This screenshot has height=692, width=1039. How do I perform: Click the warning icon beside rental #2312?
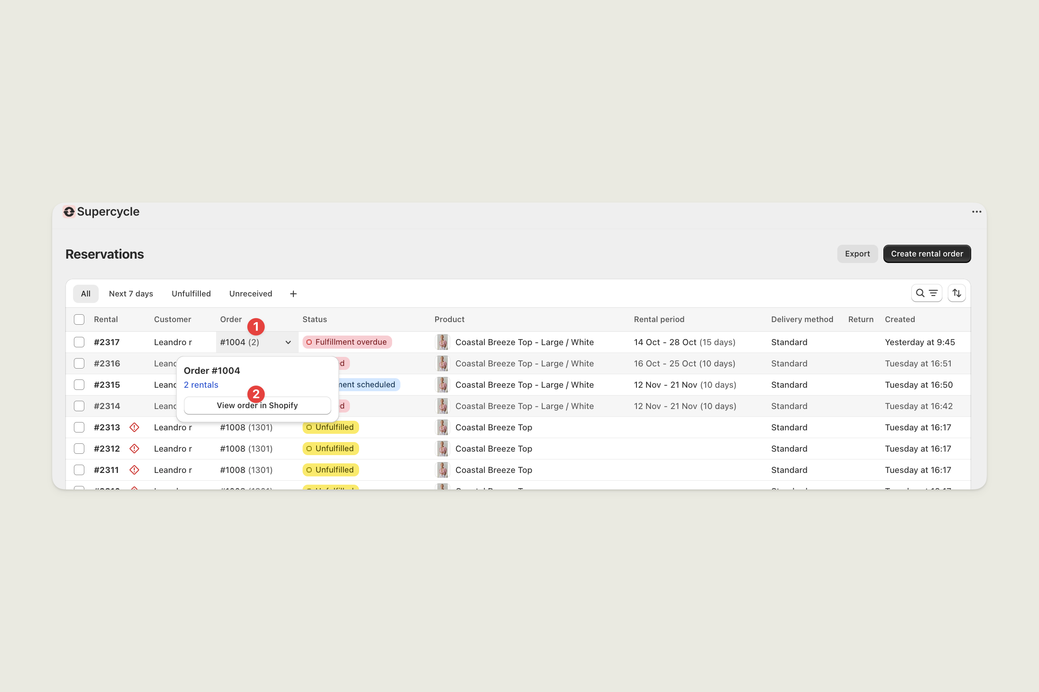(134, 449)
